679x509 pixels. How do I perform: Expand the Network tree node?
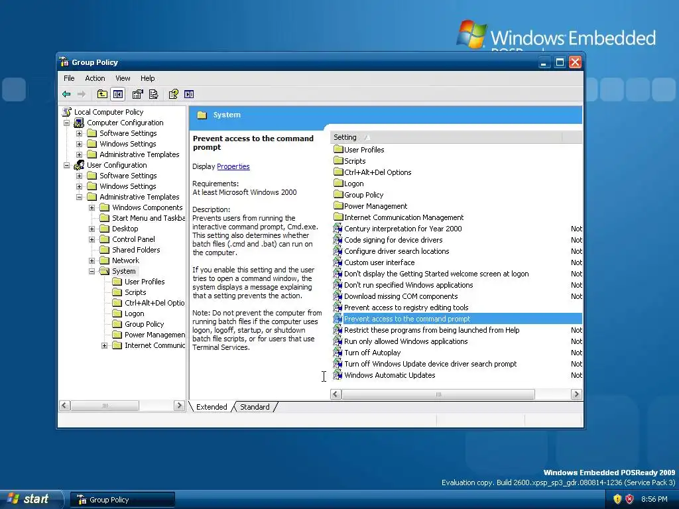(92, 260)
